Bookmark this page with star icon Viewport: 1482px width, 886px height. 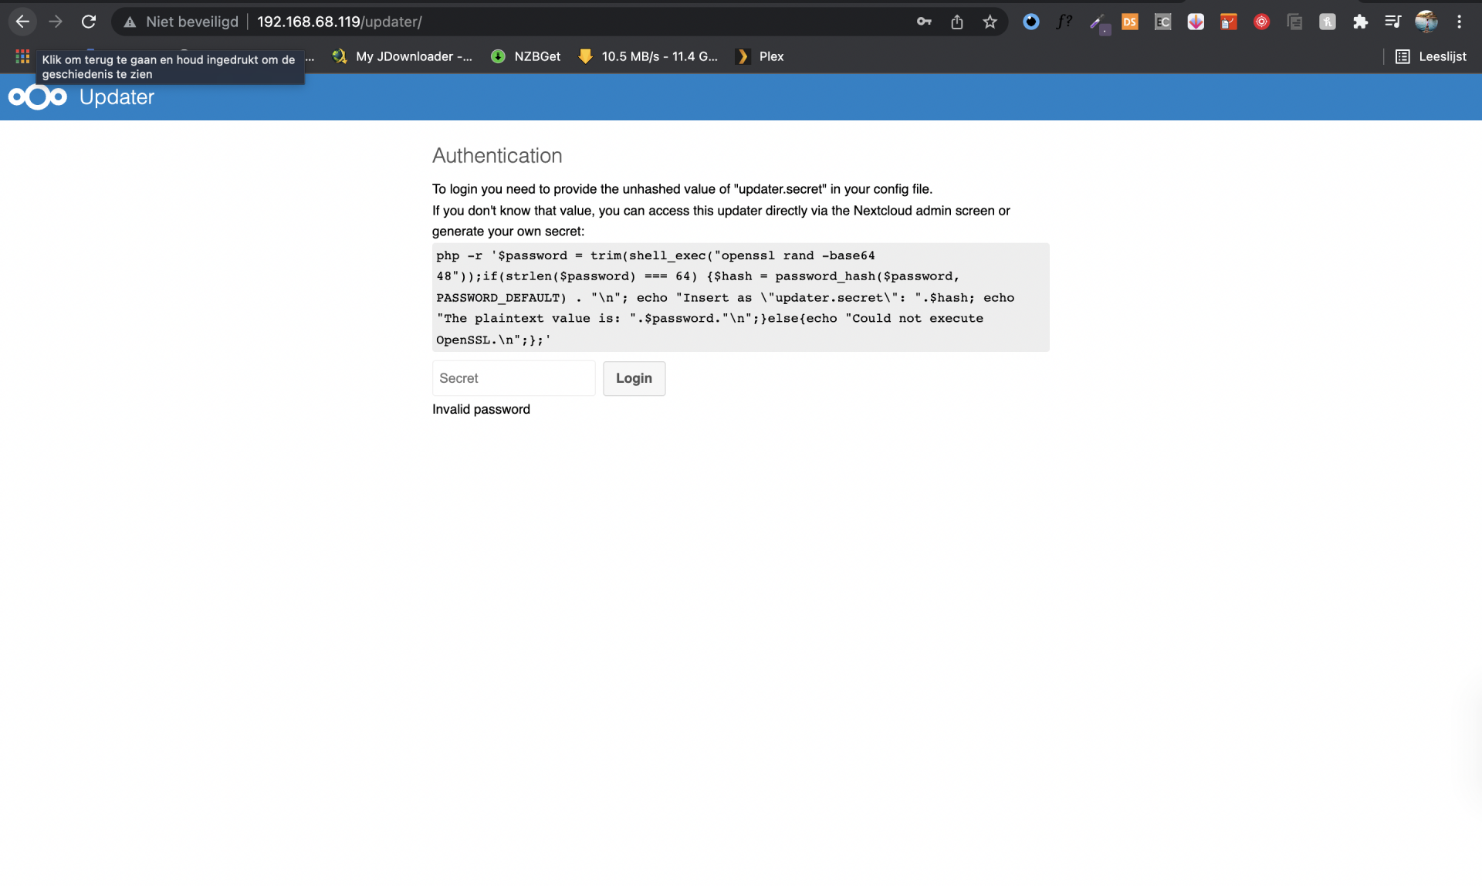(x=990, y=22)
